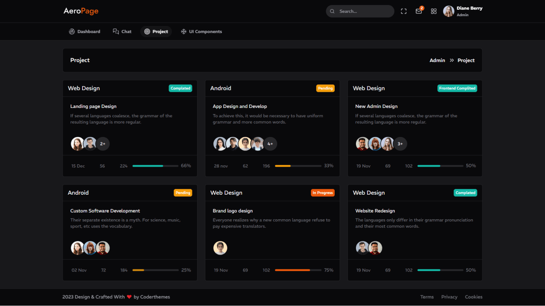Switch to the Project tab
Viewport: 545px width, 306px height.
[156, 31]
